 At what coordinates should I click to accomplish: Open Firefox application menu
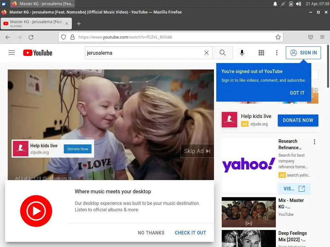322,37
